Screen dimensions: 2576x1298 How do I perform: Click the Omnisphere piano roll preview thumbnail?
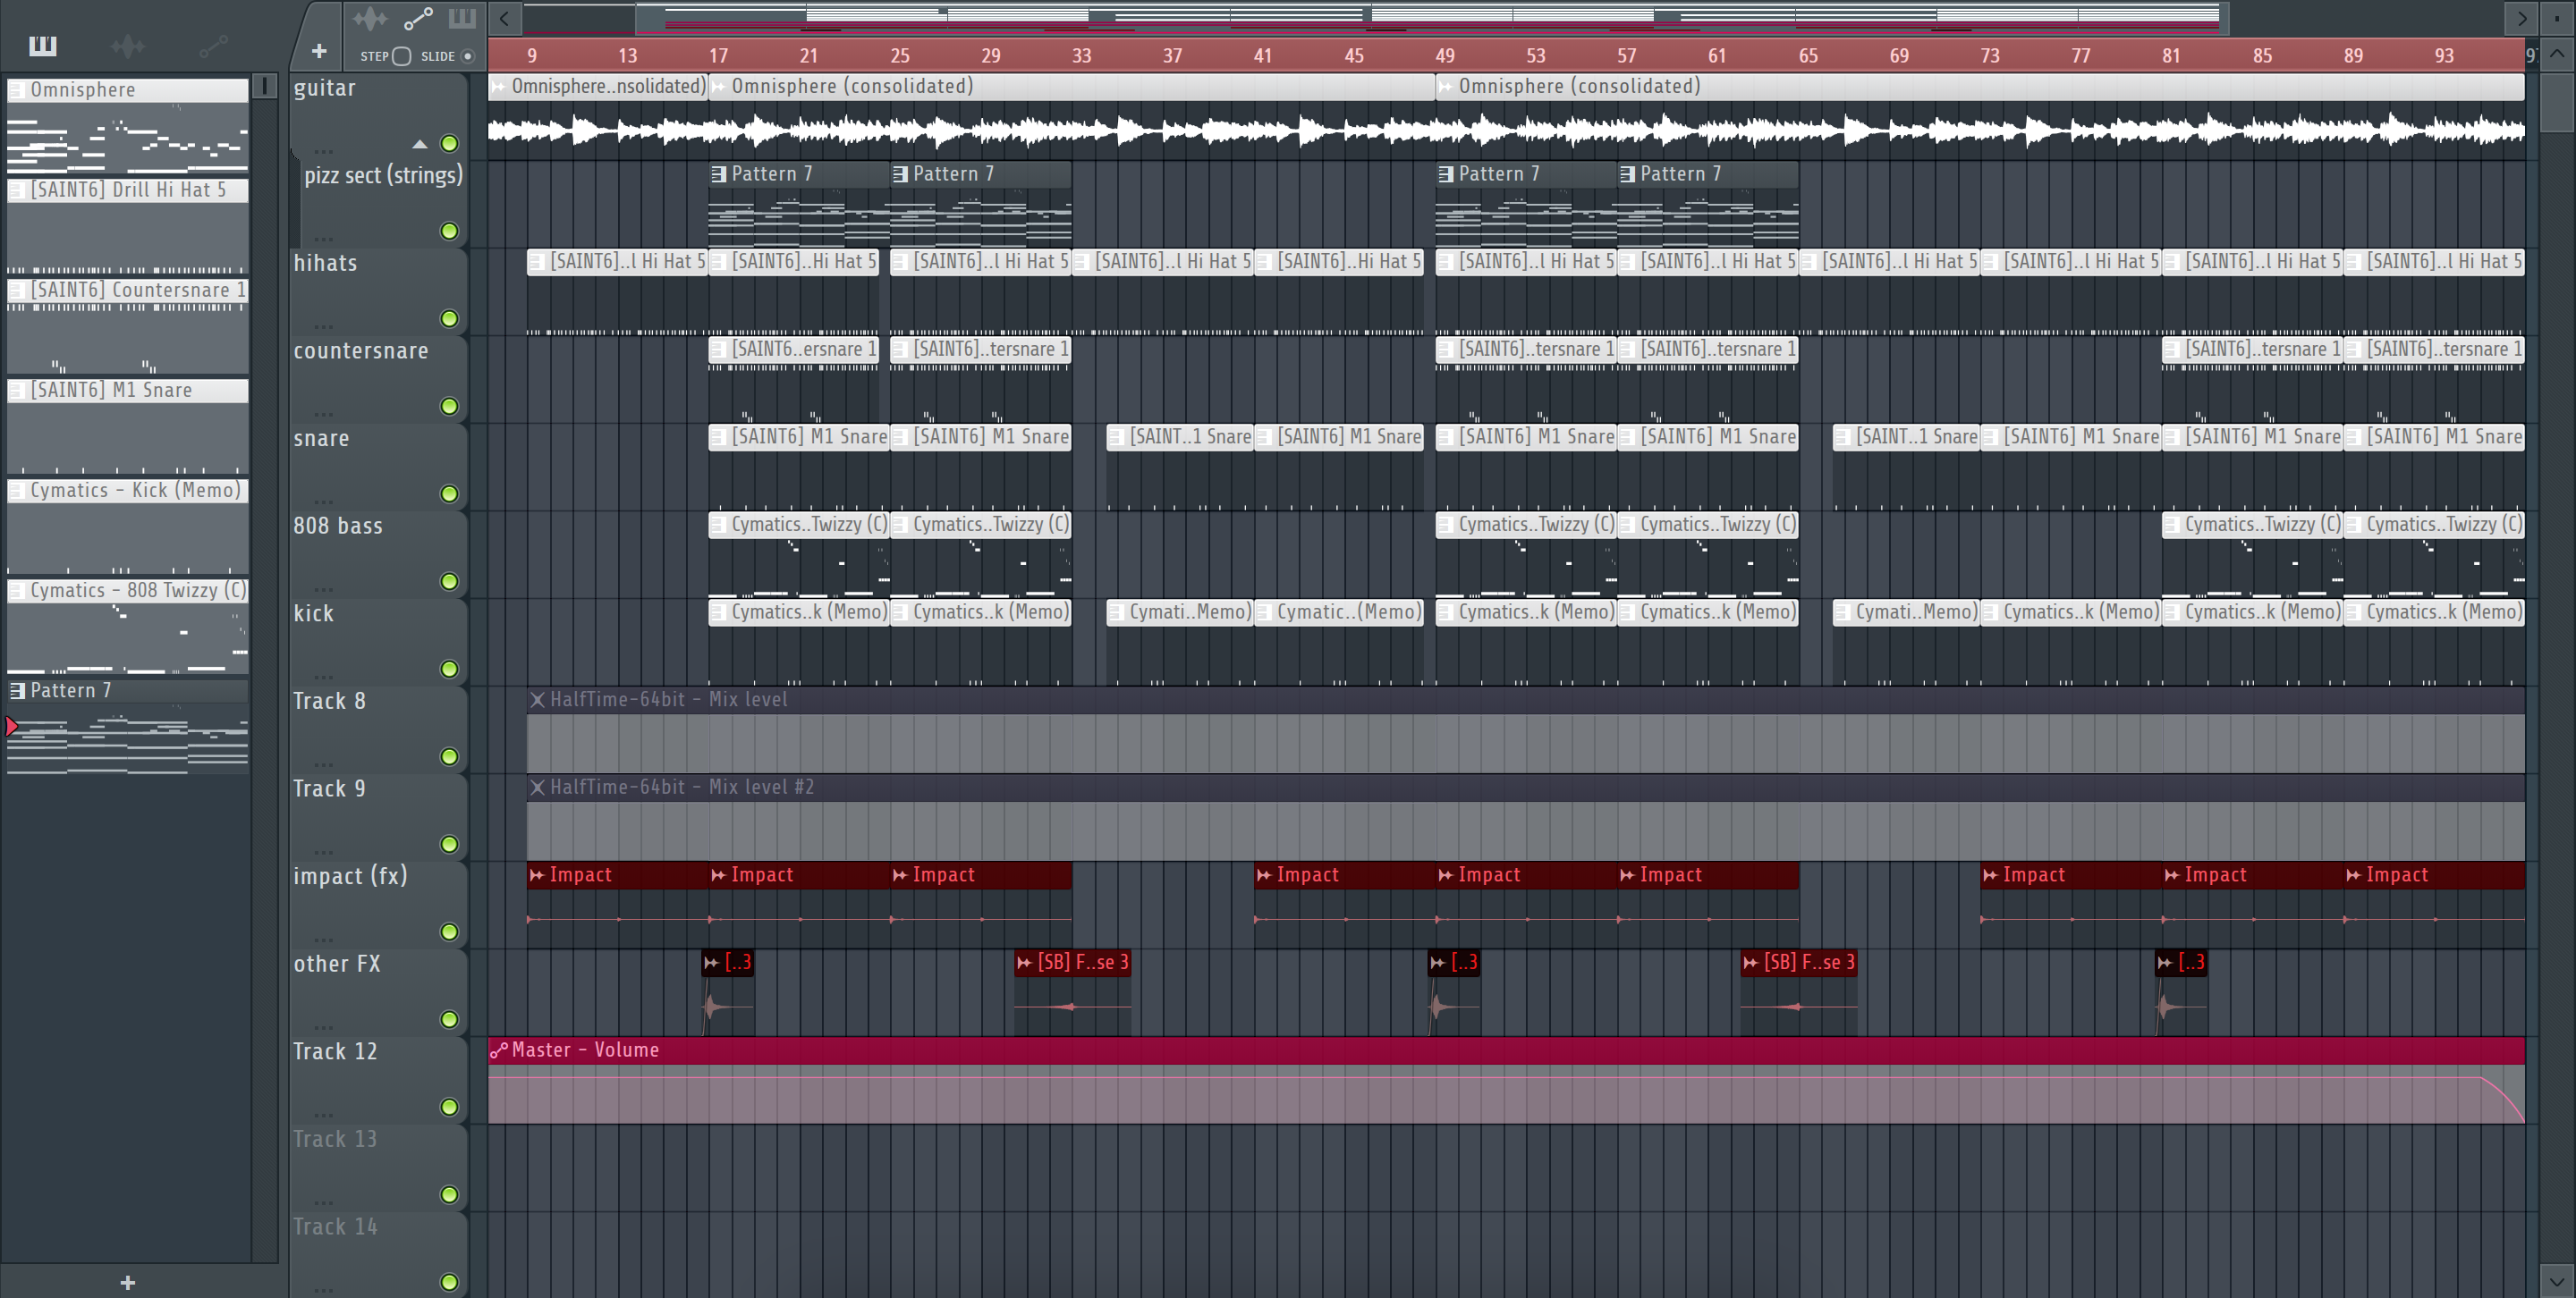[x=128, y=139]
